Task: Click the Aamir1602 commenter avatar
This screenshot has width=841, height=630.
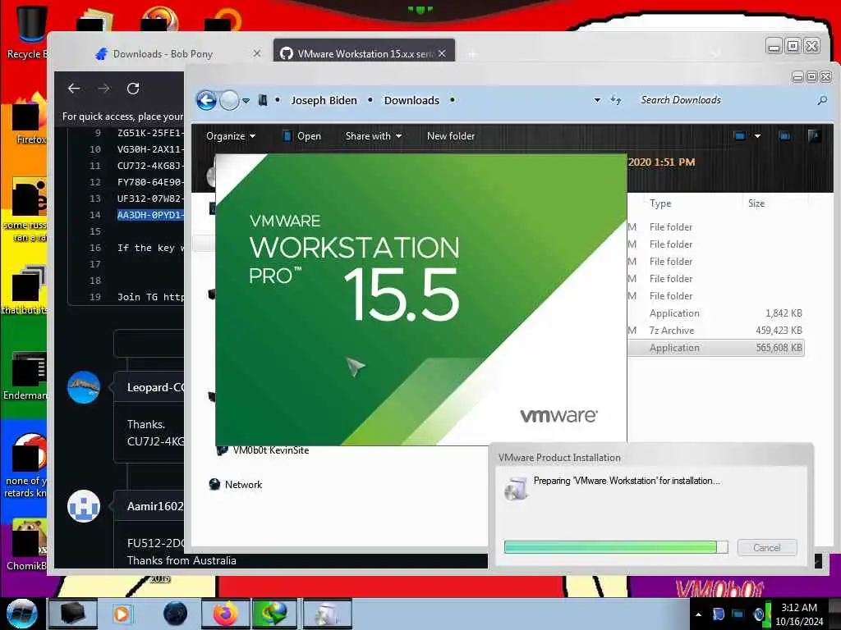Action: (x=84, y=505)
